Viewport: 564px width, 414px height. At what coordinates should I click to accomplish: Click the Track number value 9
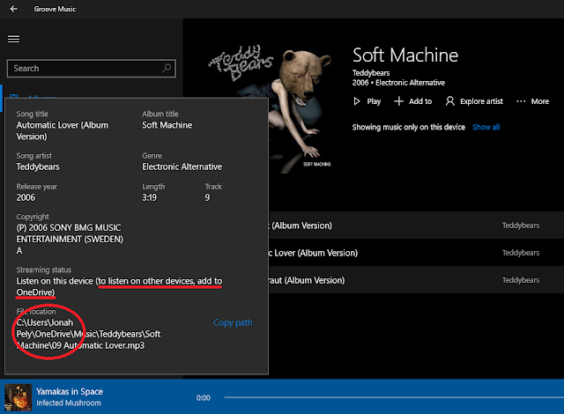(x=207, y=197)
